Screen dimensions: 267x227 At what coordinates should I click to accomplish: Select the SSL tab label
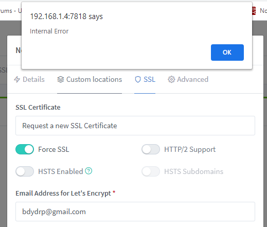coord(150,79)
